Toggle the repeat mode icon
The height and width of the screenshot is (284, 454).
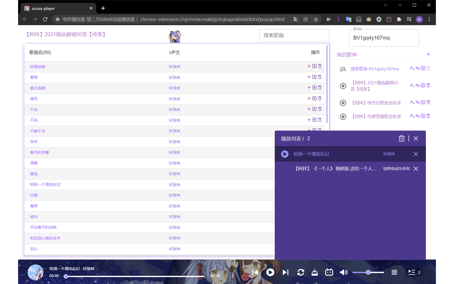coord(301,272)
